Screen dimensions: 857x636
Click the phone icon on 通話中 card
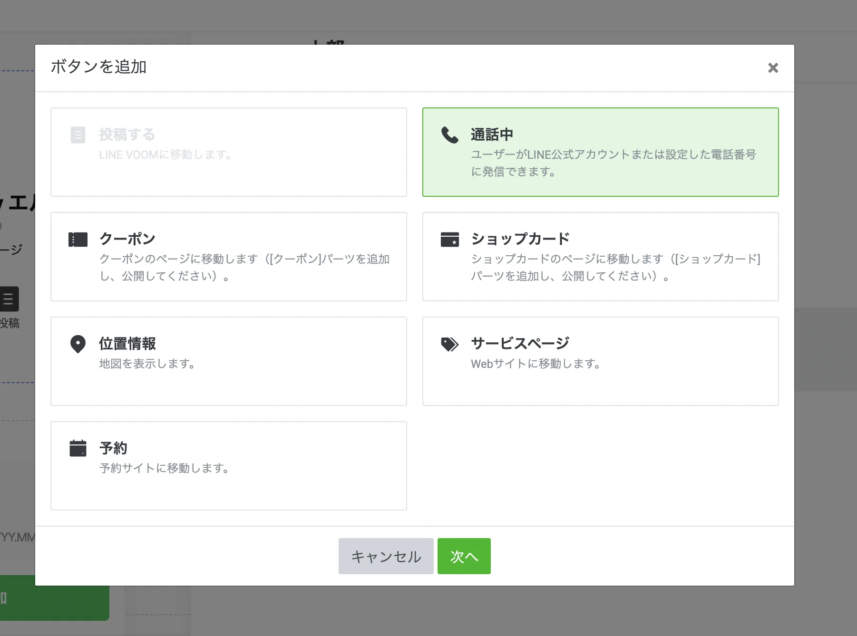(x=449, y=135)
